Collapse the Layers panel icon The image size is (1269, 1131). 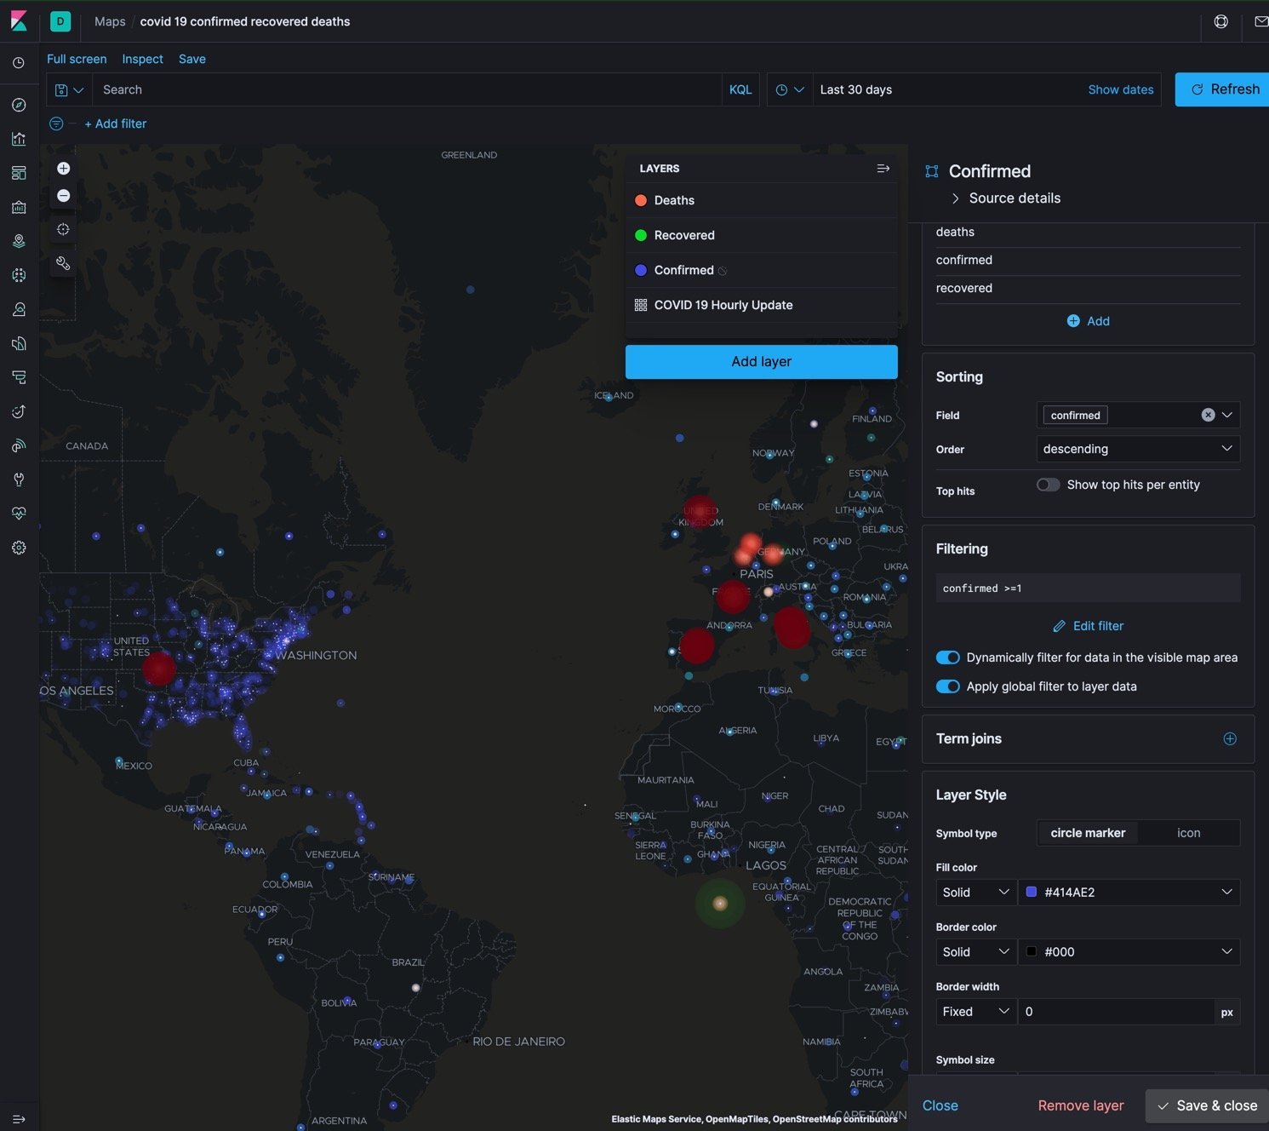[x=883, y=169]
